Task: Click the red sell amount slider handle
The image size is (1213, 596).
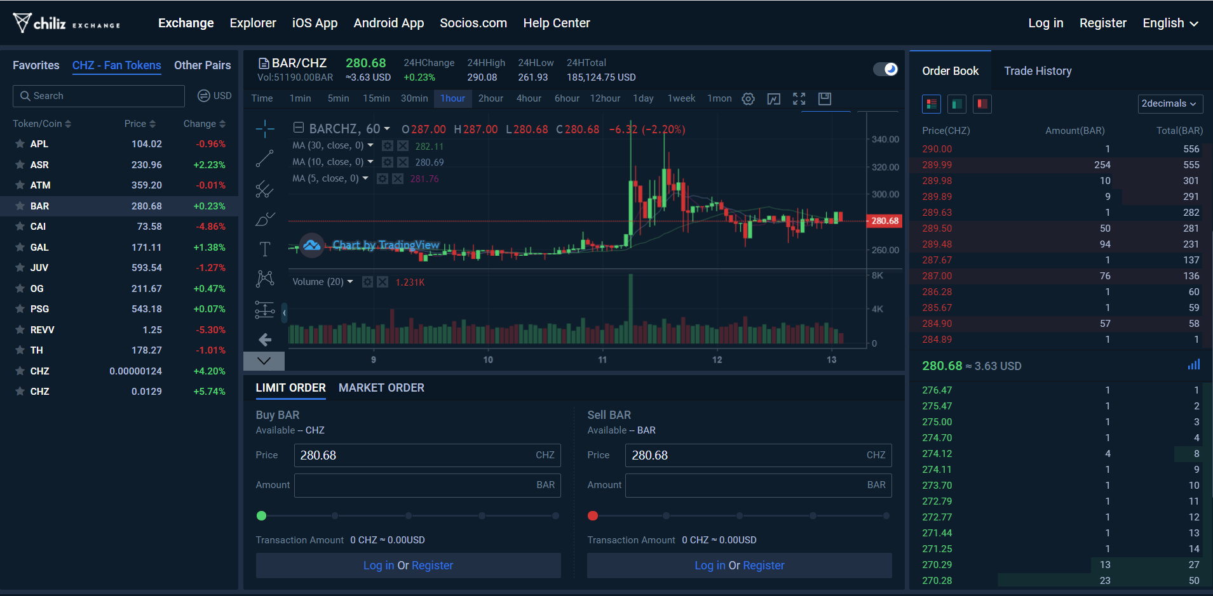Action: [x=593, y=516]
